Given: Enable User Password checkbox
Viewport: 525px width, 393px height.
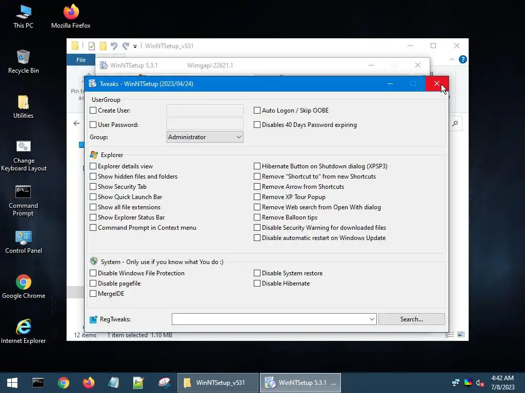Looking at the screenshot, I should [93, 125].
